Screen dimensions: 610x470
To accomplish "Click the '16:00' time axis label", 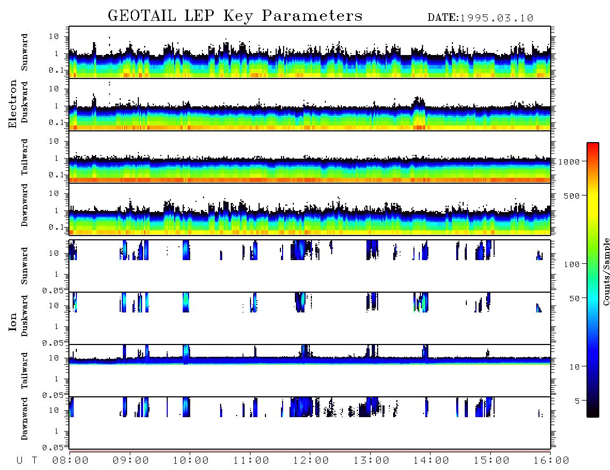I will click(551, 460).
